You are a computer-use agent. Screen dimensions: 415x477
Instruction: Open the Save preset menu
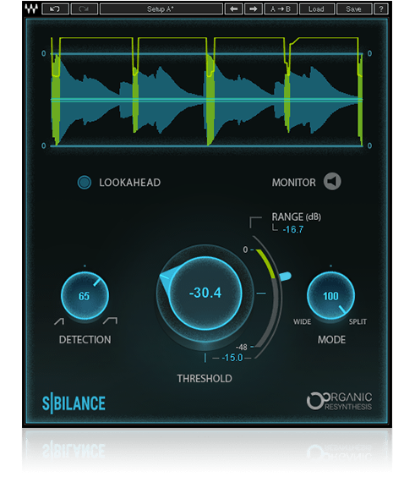[x=354, y=8]
